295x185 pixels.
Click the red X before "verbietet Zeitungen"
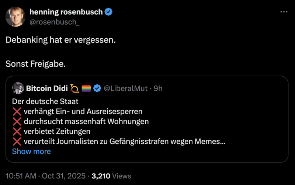(x=17, y=131)
